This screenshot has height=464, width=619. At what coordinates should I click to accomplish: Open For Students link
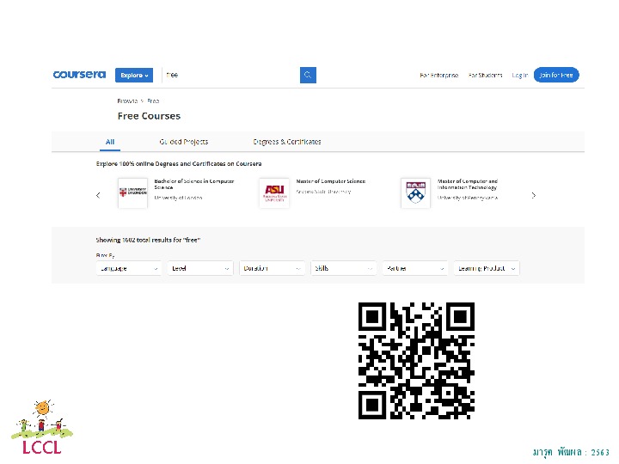coord(485,75)
